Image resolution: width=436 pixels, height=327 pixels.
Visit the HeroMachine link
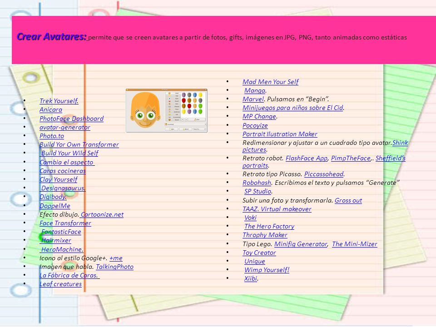62,249
